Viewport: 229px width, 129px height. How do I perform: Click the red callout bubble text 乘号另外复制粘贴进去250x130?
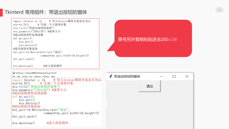click(147, 39)
